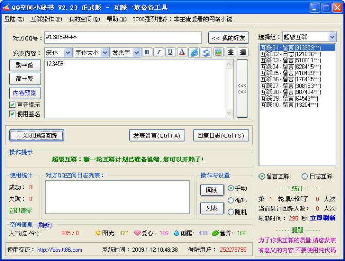Click the (刷新) space info link
Viewport: 345px width, 261px height.
point(44,225)
